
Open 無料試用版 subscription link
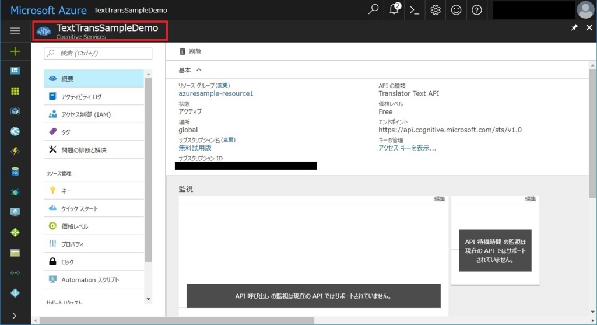point(195,148)
